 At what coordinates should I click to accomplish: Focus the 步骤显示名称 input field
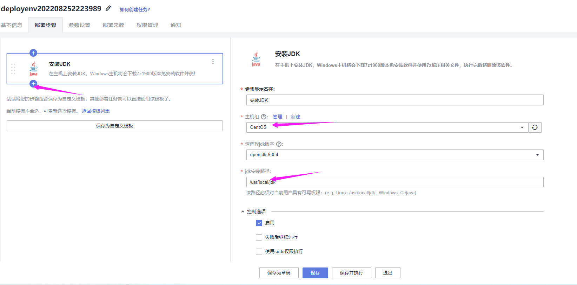395,100
